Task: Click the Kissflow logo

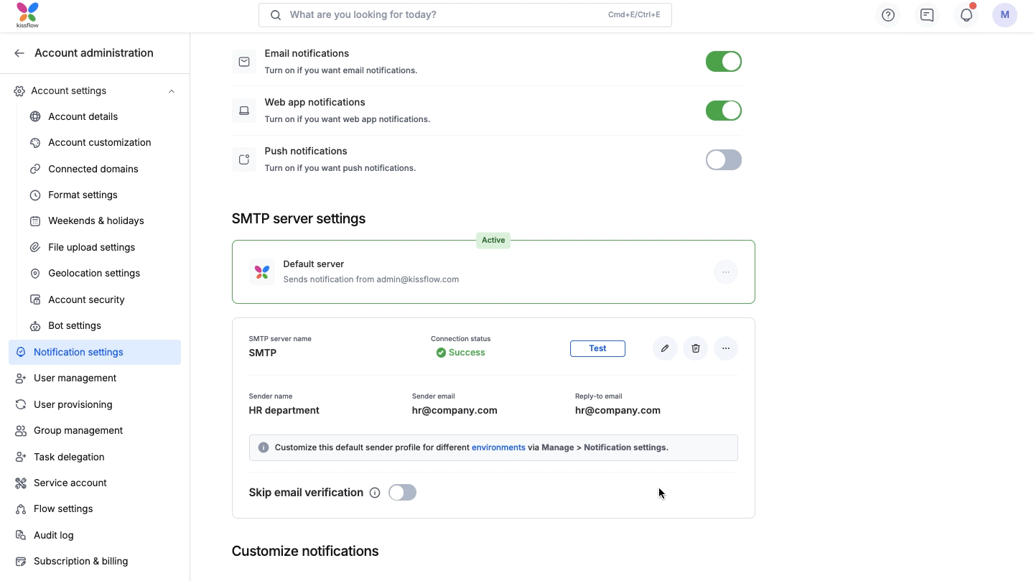Action: coord(27,15)
